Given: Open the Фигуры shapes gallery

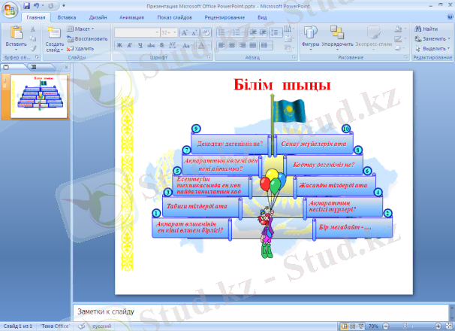Looking at the screenshot, I should point(310,35).
